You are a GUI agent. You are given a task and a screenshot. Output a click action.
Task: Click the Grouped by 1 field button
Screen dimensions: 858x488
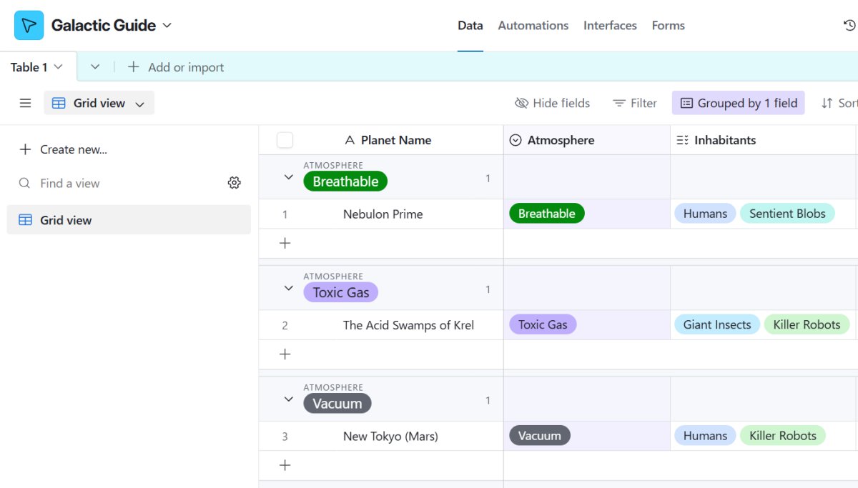(x=739, y=103)
